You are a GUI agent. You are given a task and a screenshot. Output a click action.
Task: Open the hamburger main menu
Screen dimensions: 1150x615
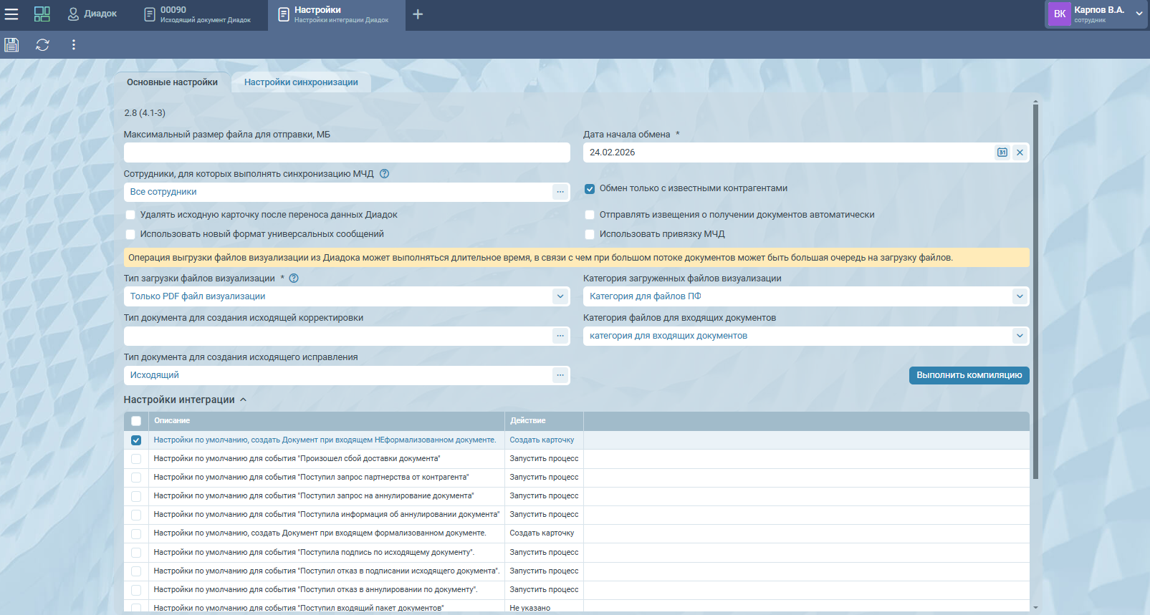pyautogui.click(x=11, y=14)
